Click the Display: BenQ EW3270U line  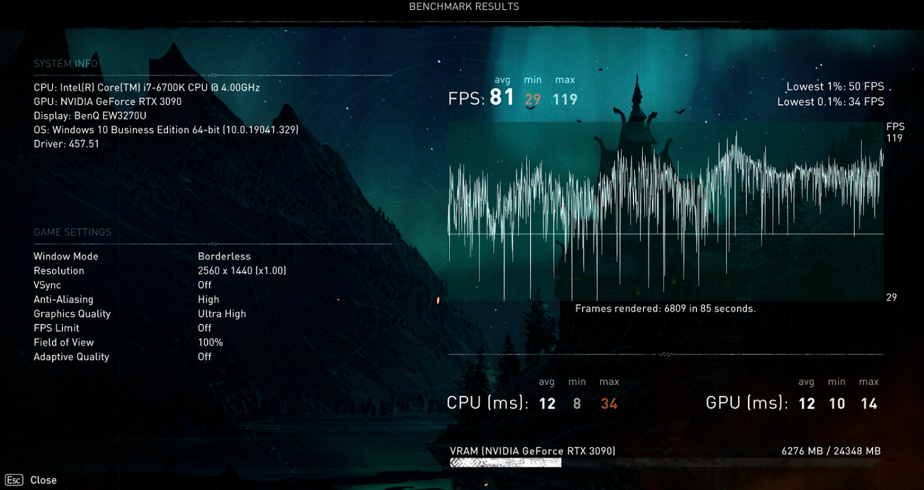pos(90,116)
